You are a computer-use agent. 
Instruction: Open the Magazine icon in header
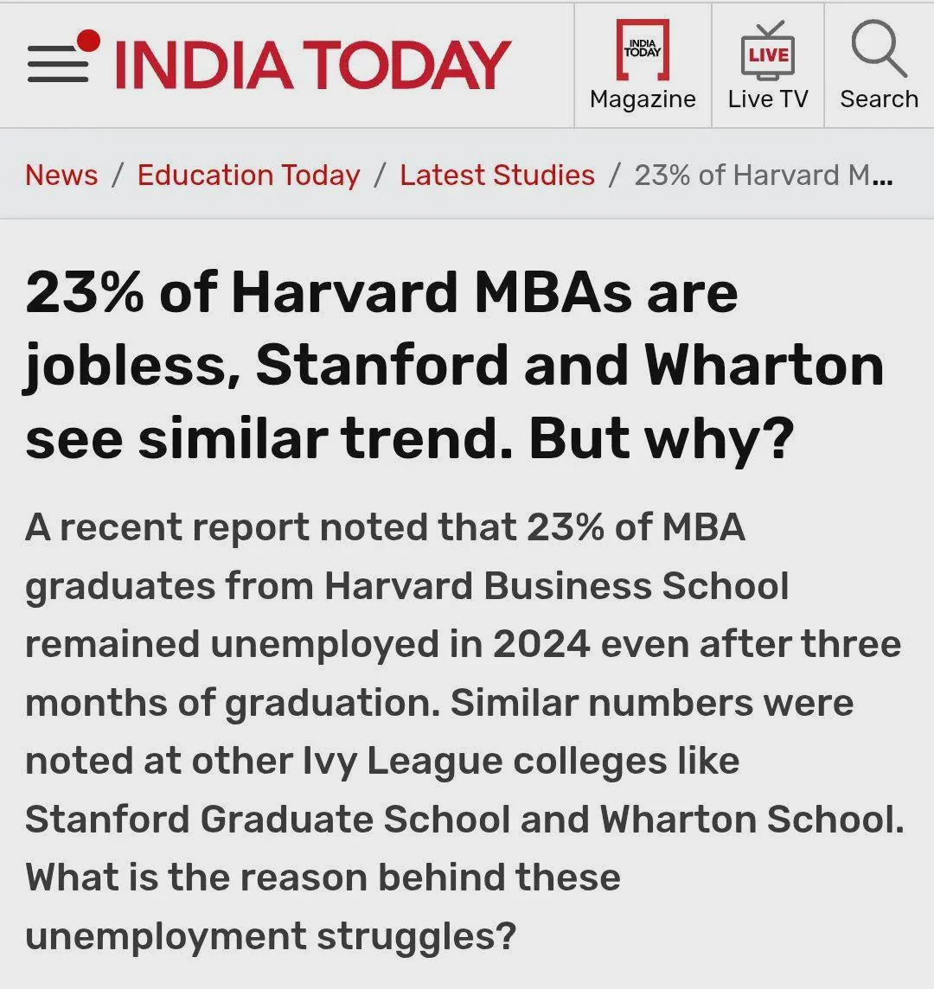click(x=643, y=49)
